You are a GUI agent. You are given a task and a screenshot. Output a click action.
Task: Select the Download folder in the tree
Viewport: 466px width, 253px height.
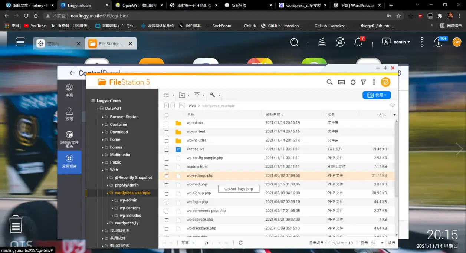(119, 132)
